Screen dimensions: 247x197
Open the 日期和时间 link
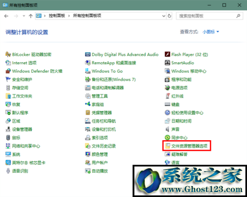[x=182, y=121]
